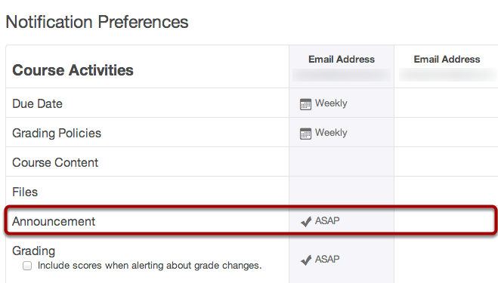This screenshot has width=498, height=283.
Task: Select the Grading ASAP setting label
Action: tap(327, 259)
